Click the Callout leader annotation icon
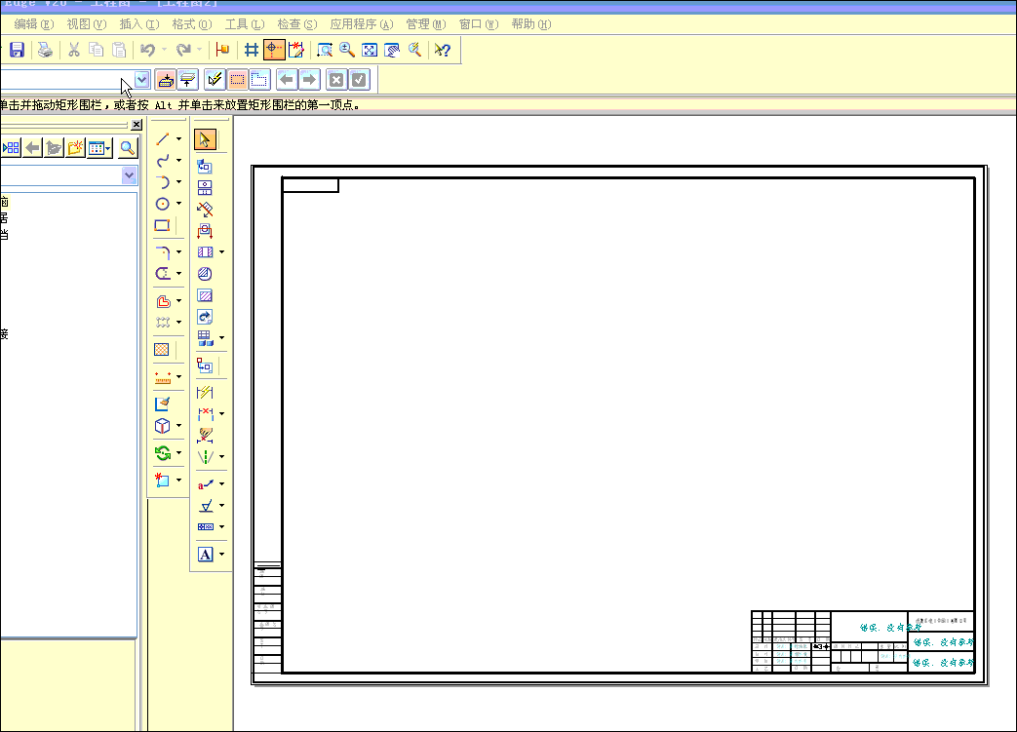 [x=205, y=484]
